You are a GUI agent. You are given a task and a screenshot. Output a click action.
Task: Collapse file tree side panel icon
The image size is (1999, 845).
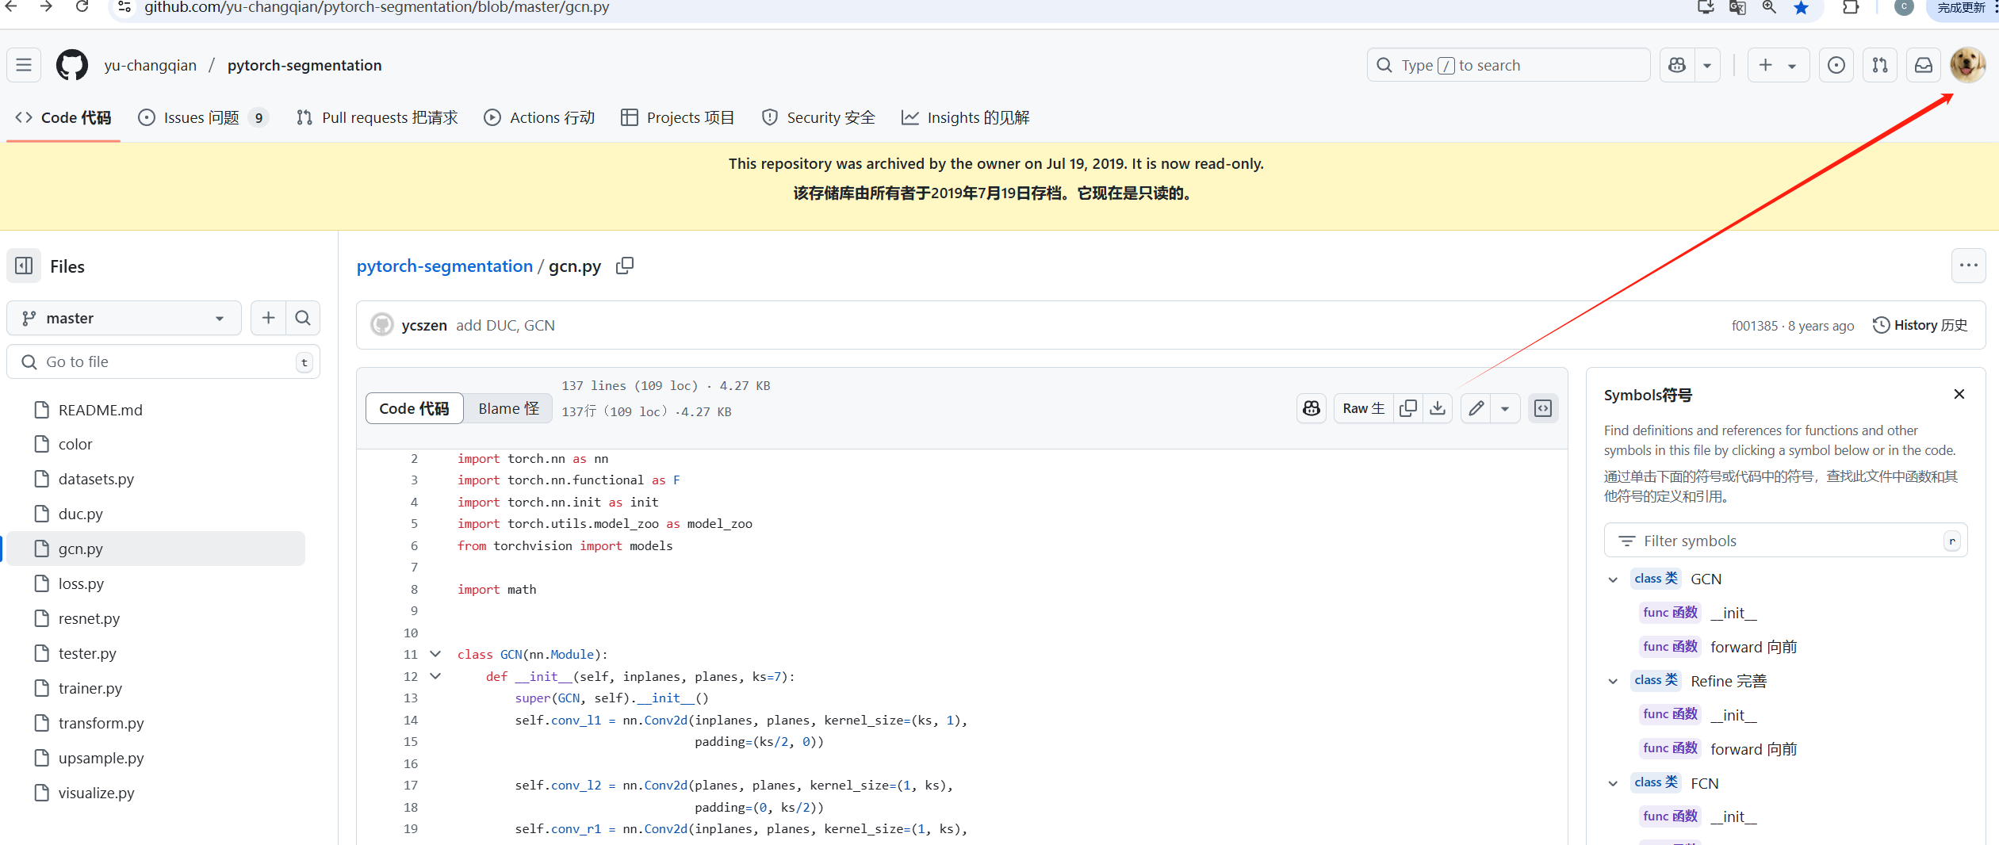[x=24, y=266]
